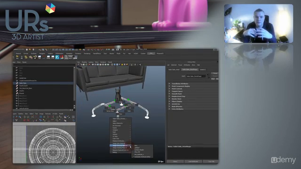Viewport: 301px width, 169px height.
Task: Expand the Object Display section
Action: click(169, 101)
